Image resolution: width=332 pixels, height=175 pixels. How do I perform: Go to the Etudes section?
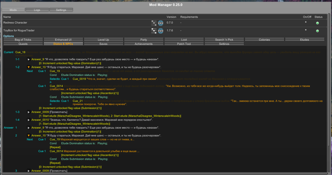304,40
